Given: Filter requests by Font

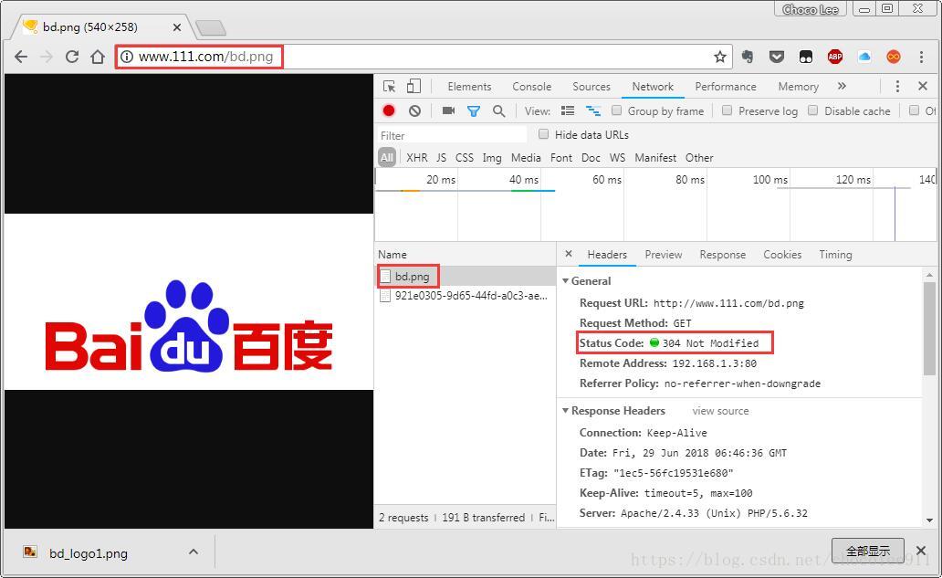Looking at the screenshot, I should [561, 157].
